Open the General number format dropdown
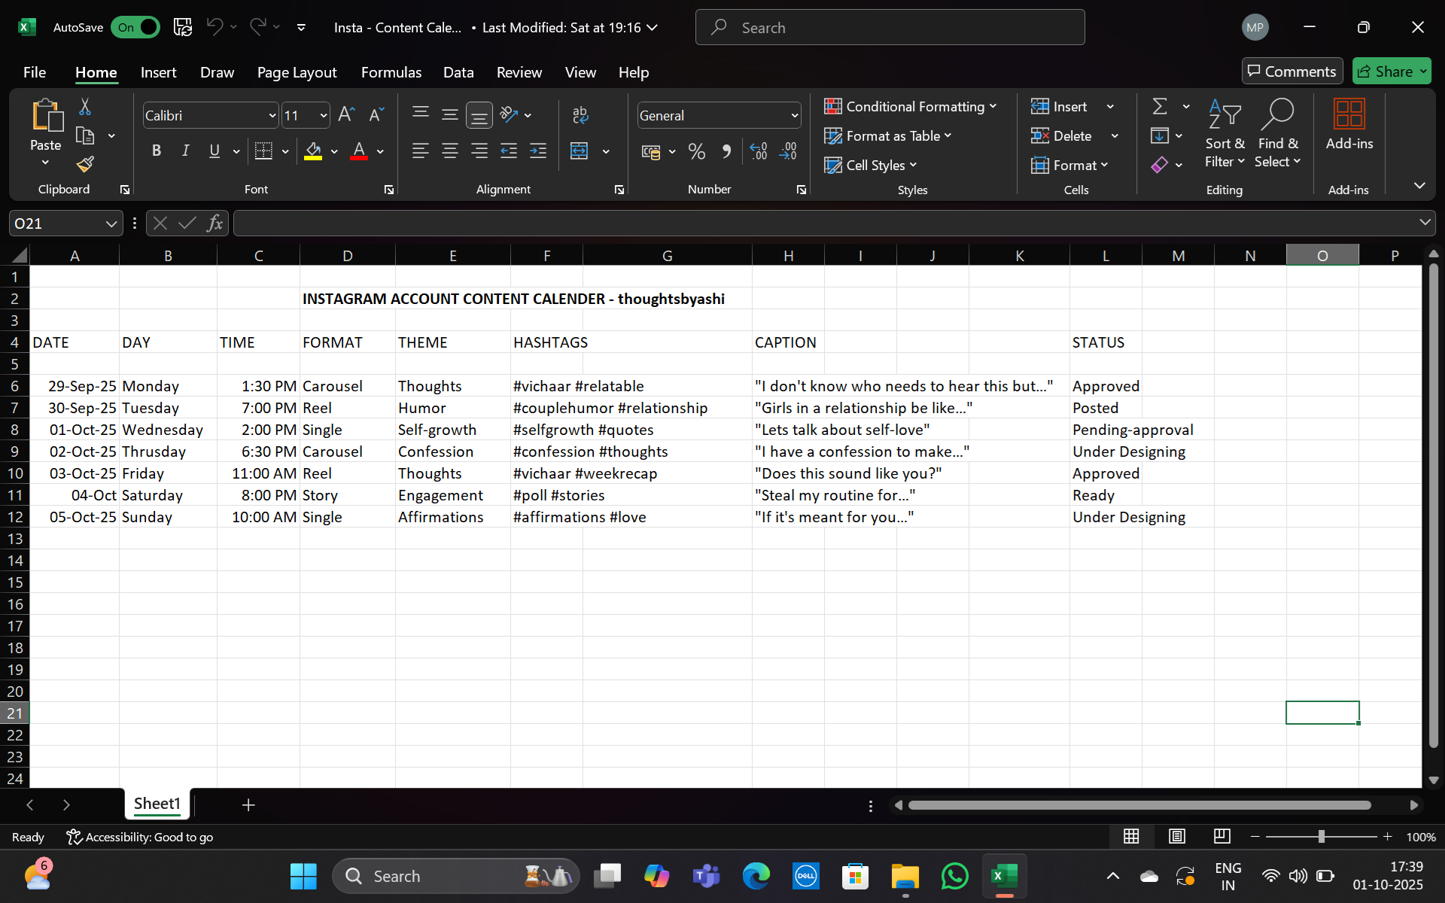 (794, 115)
